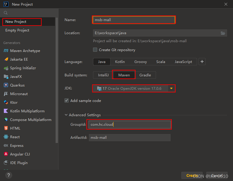Screen dimensions: 233x181
Task: Select JavaFX generator entry
Action: click(x=27, y=77)
